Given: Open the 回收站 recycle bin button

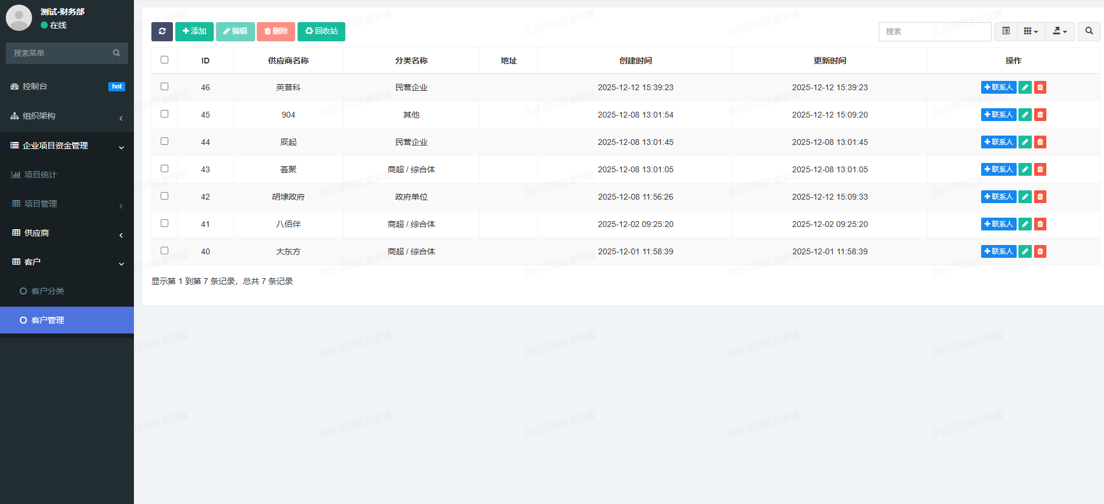Looking at the screenshot, I should point(321,31).
